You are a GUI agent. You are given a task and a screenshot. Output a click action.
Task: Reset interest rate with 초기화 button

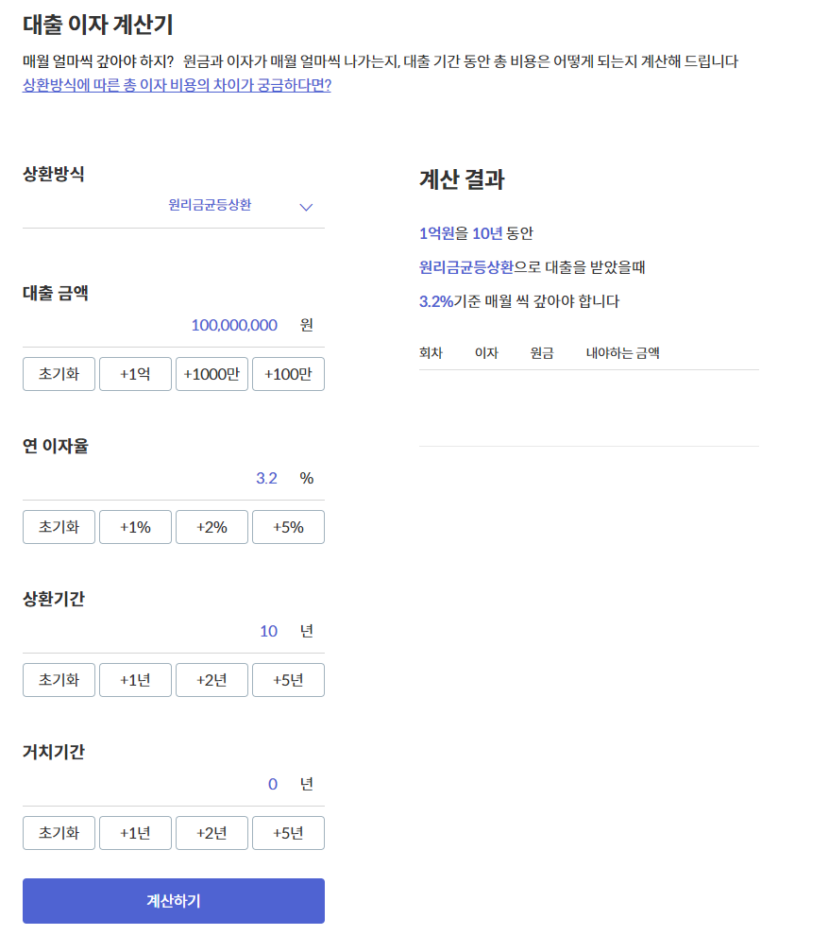(x=59, y=526)
